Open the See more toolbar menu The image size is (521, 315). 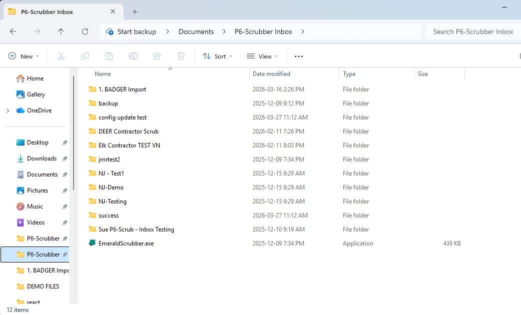point(299,56)
